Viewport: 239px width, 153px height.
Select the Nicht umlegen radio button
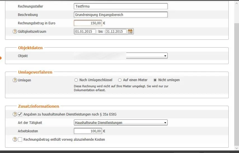[155, 80]
